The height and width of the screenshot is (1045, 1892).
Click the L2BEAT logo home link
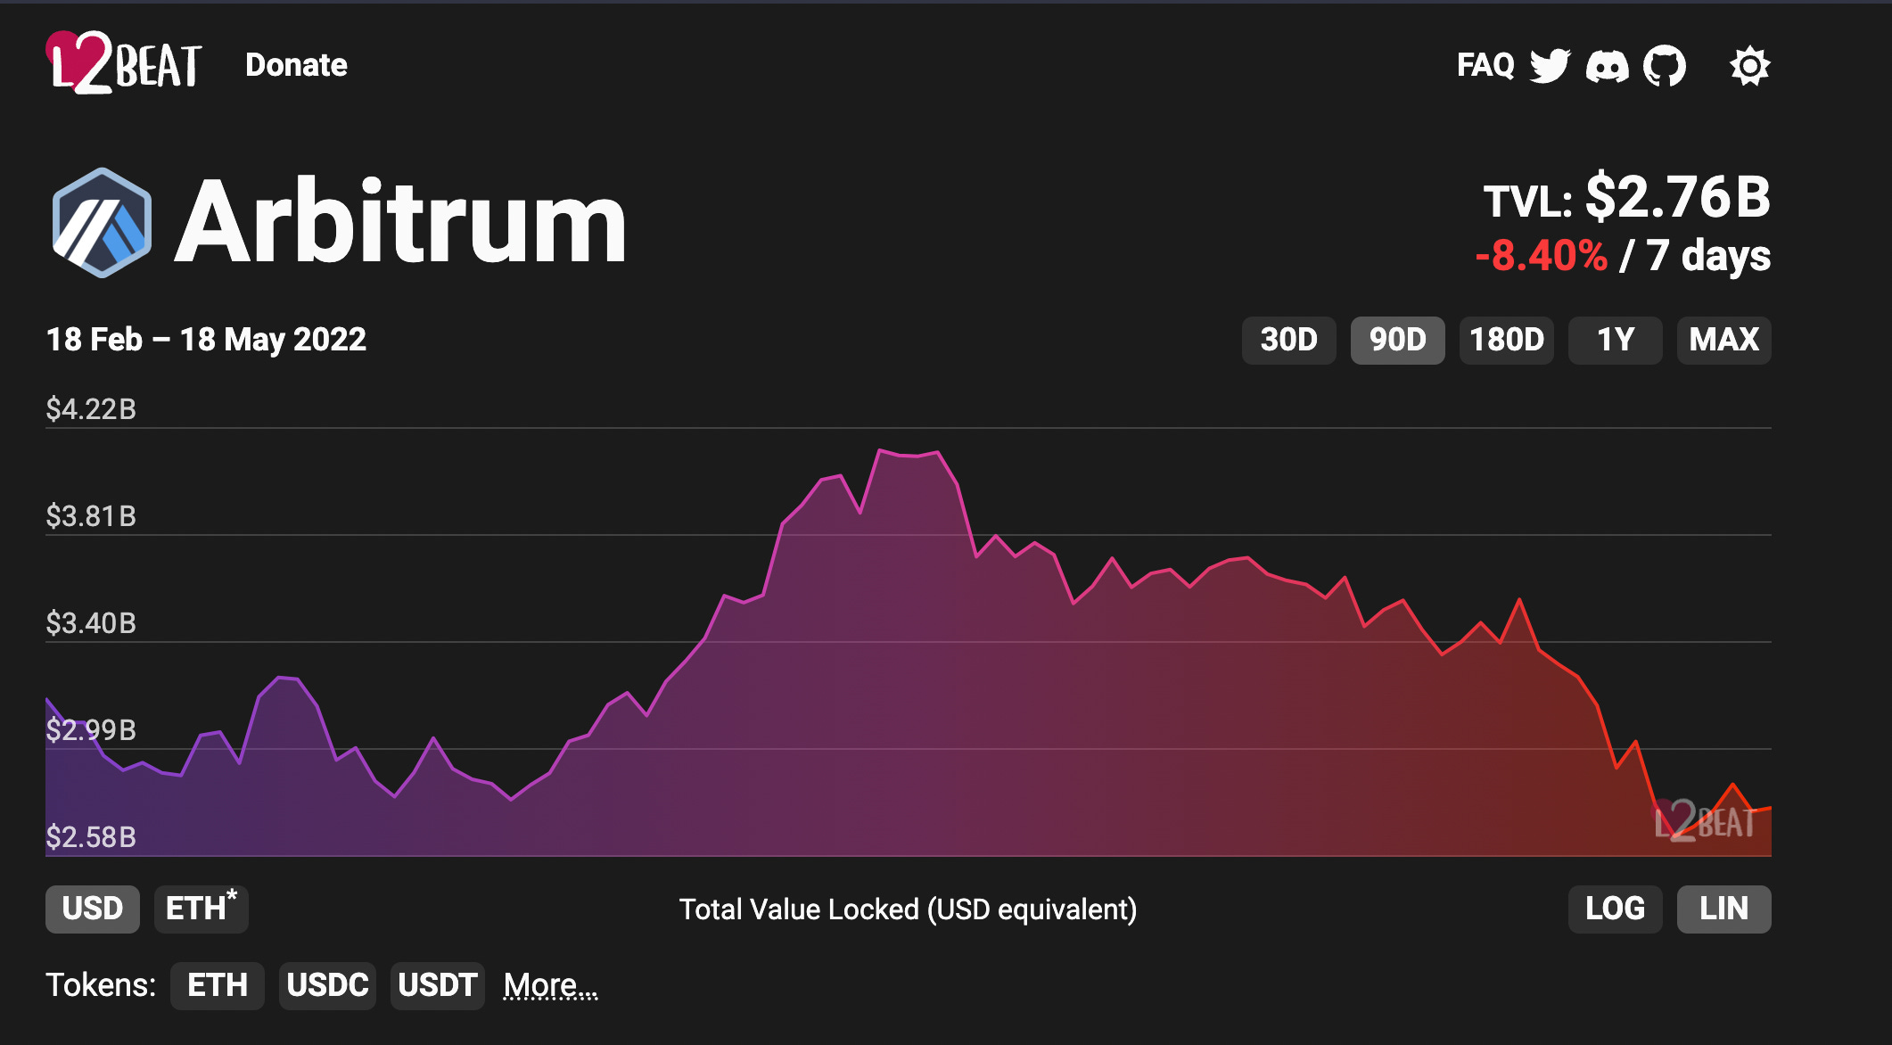tap(123, 64)
